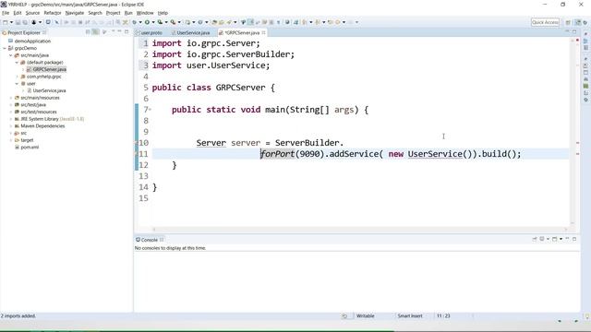Click the Java perspective icon in top right
This screenshot has width=591, height=332.
(x=577, y=22)
